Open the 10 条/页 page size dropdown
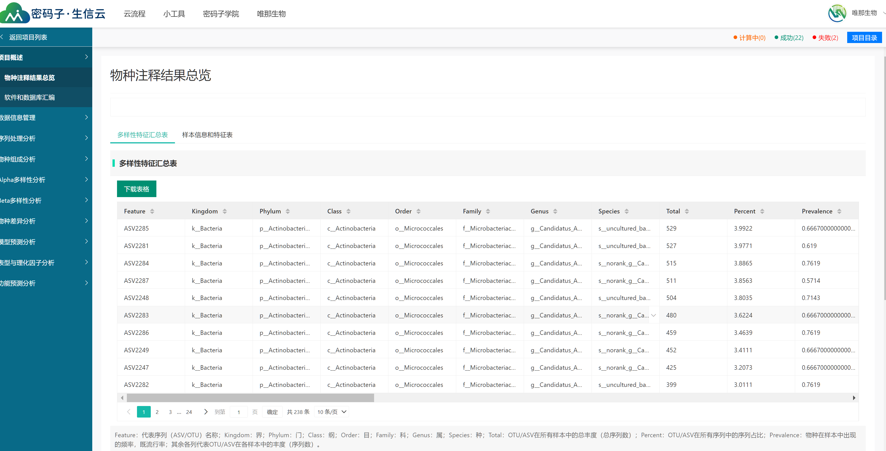 click(x=331, y=412)
